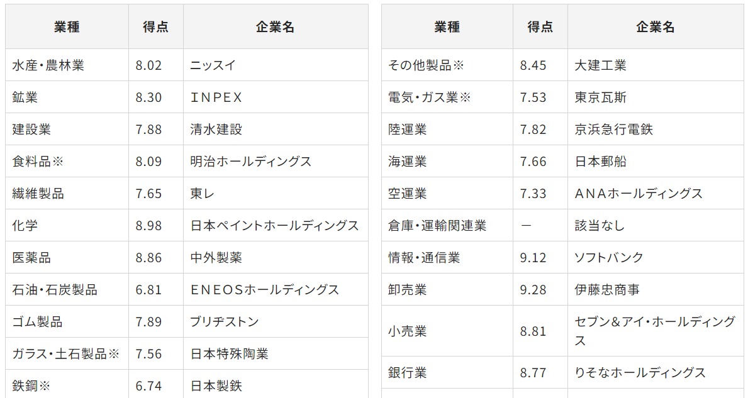Click the 得点 header in right table
Screen dimensions: 748x398
540,27
